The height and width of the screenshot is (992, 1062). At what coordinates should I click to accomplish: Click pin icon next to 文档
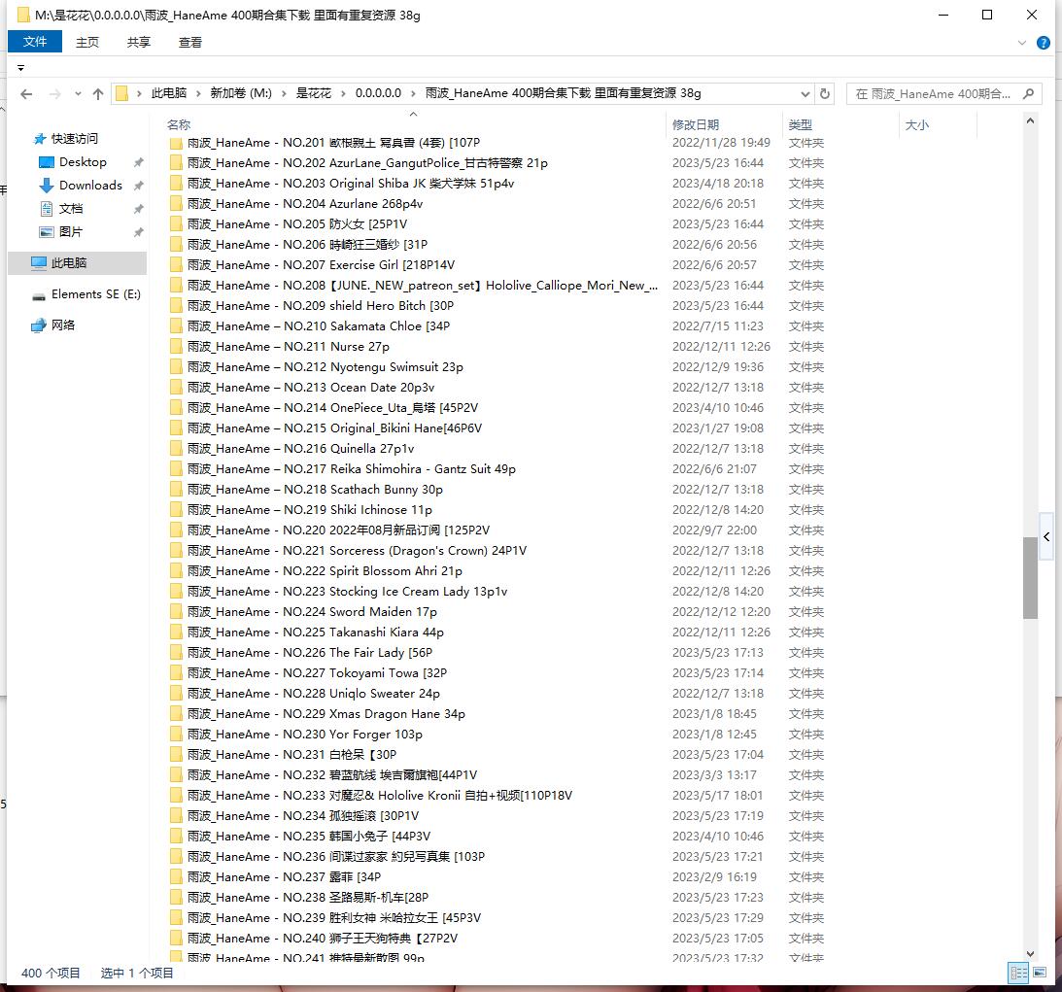pos(138,209)
